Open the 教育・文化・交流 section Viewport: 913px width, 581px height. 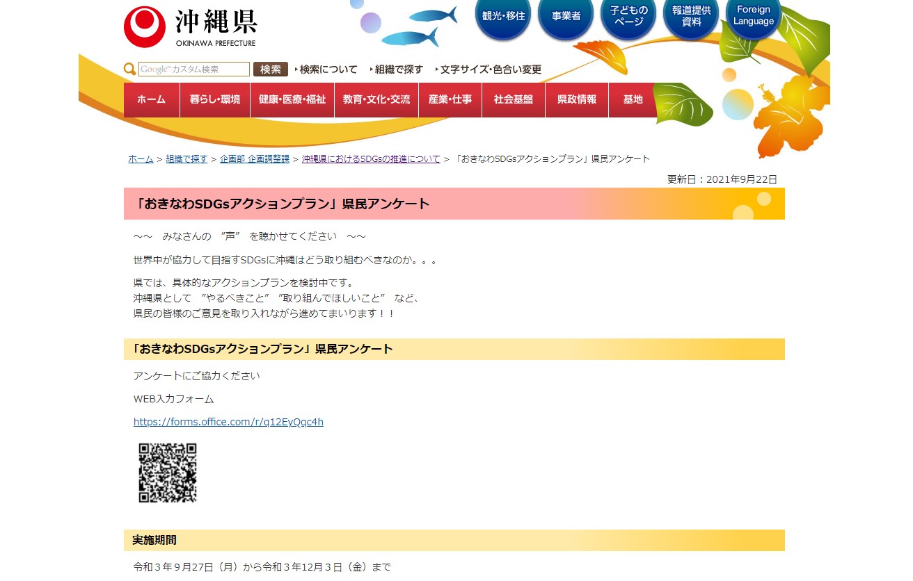(x=376, y=99)
